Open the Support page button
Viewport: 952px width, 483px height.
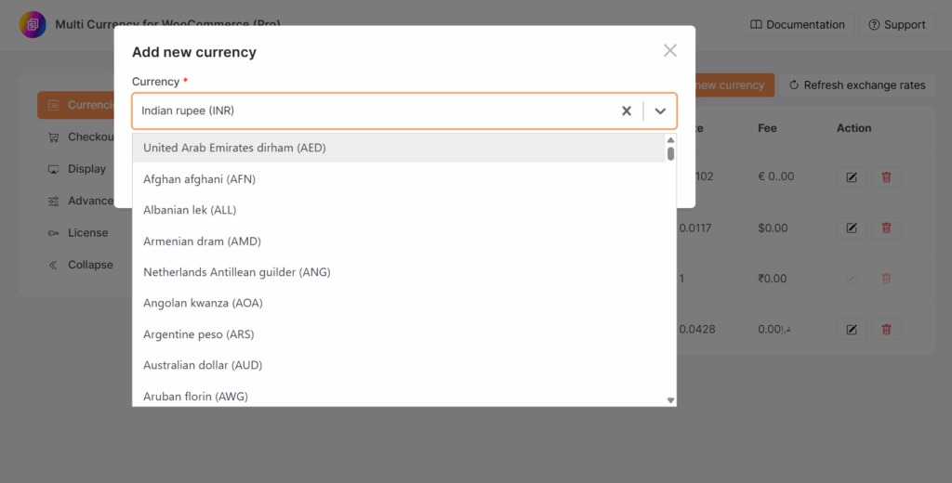pyautogui.click(x=896, y=25)
